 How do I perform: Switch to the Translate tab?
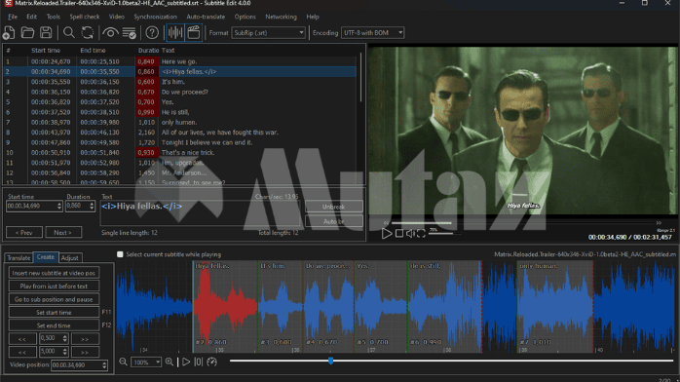coord(19,258)
